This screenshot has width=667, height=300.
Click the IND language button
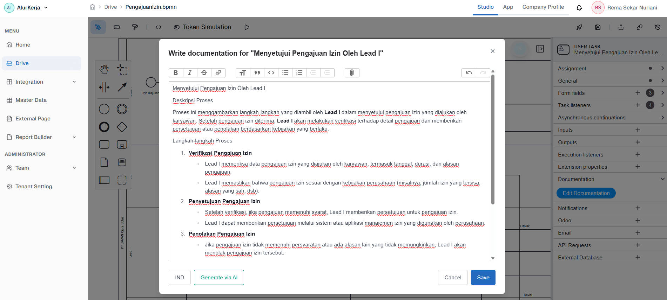click(x=180, y=277)
